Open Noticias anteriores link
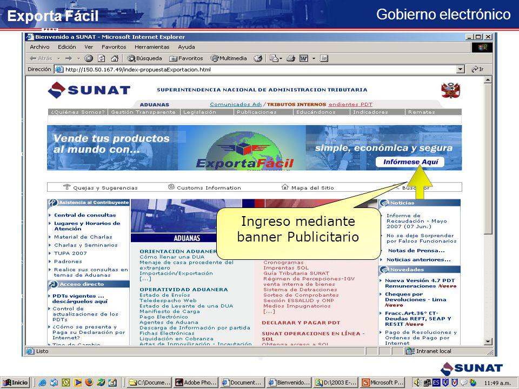The width and height of the screenshot is (519, 389). coord(418,260)
